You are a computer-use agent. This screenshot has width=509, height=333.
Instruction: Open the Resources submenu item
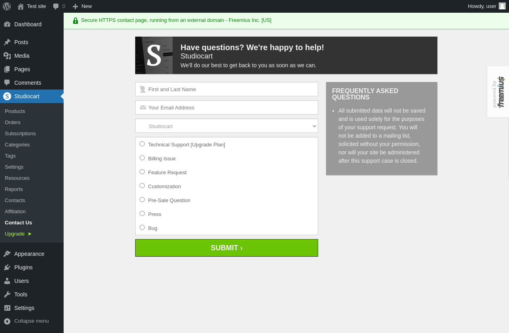(x=32, y=178)
